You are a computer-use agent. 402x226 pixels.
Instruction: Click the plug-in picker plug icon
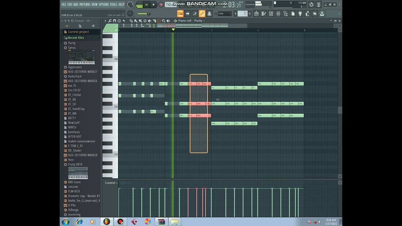pos(300,13)
